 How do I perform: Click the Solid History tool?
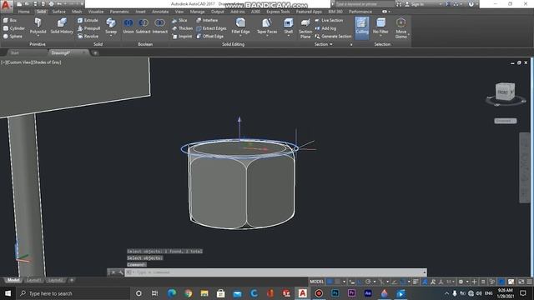[x=62, y=26]
